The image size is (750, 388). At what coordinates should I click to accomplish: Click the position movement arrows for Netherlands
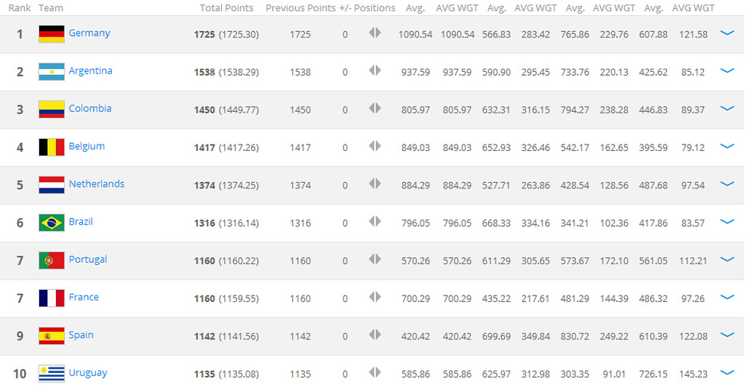pos(375,184)
